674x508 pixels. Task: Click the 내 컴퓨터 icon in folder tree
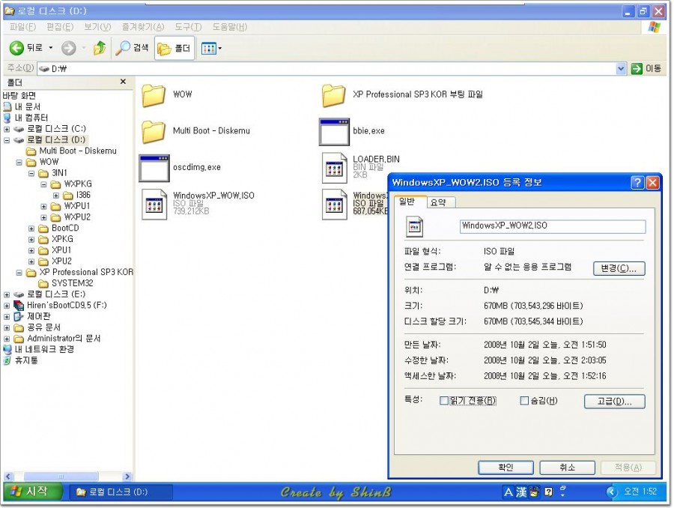(x=7, y=118)
